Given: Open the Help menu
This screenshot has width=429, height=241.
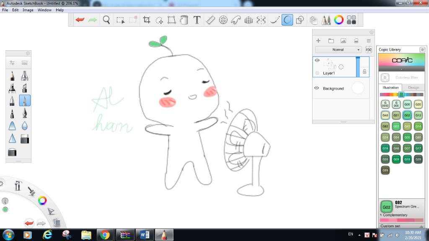Looking at the screenshot, I should (x=59, y=10).
